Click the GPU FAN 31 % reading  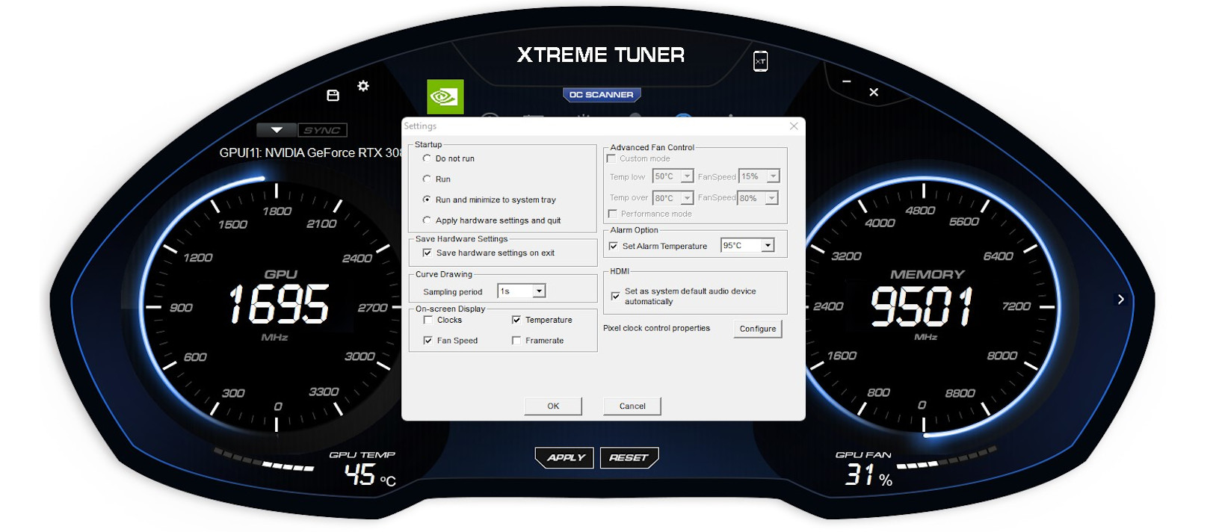(x=868, y=474)
